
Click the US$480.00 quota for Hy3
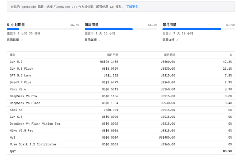(167, 138)
